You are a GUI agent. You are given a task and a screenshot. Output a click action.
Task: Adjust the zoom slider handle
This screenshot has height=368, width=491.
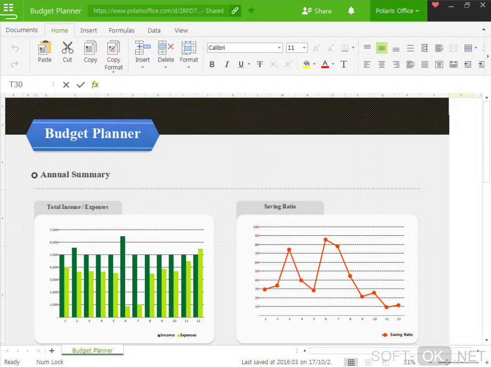coord(447,362)
